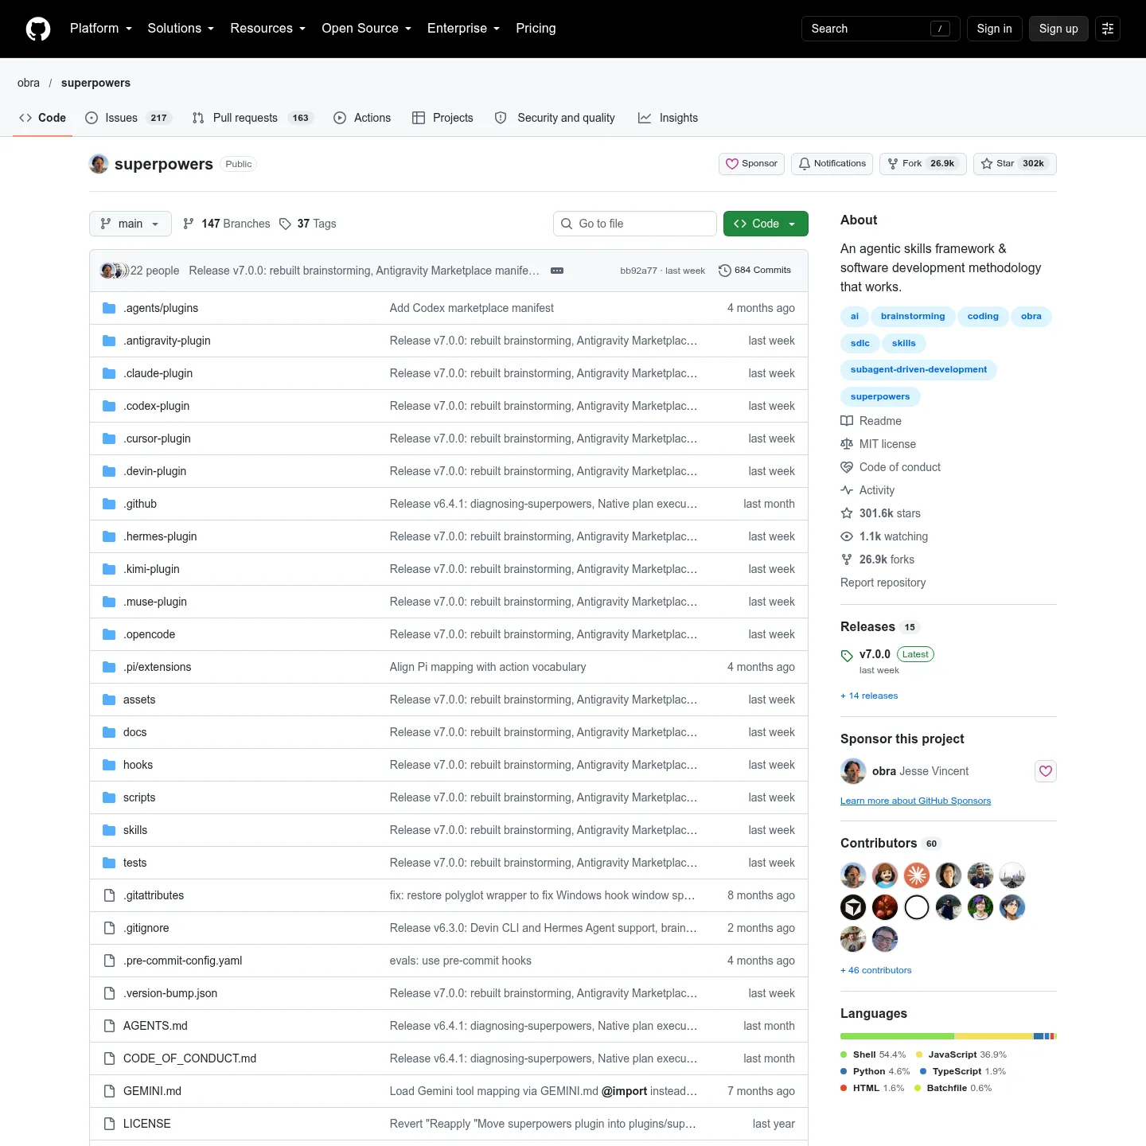This screenshot has height=1146, width=1146.
Task: Click the Shell segment of languages bar
Action: point(897,1036)
